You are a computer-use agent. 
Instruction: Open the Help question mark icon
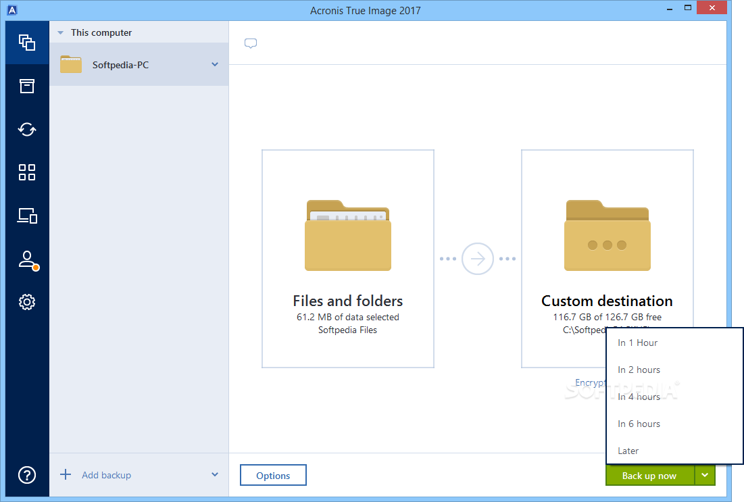27,474
